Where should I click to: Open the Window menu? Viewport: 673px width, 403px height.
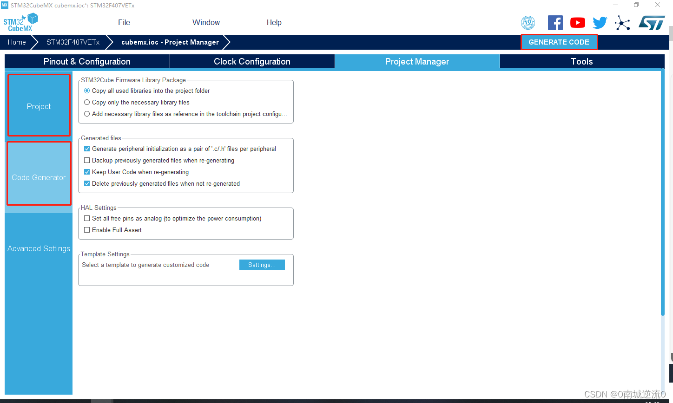206,22
